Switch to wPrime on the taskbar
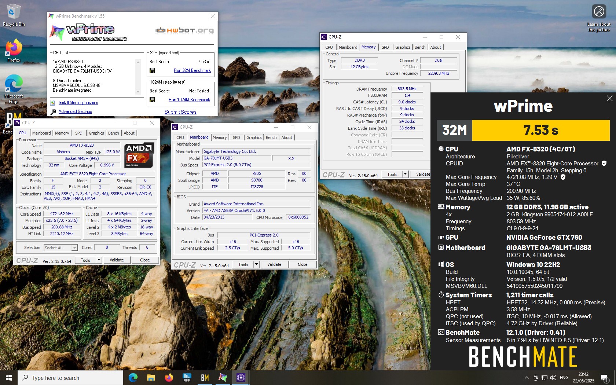The height and width of the screenshot is (385, 616). tap(223, 378)
